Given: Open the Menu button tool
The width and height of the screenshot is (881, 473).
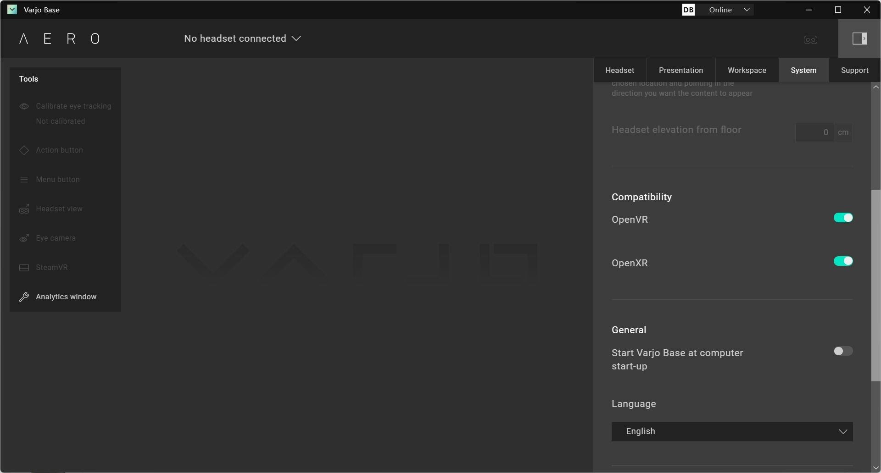Looking at the screenshot, I should tap(58, 179).
